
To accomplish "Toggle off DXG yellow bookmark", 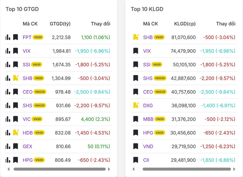I will pos(136,105).
